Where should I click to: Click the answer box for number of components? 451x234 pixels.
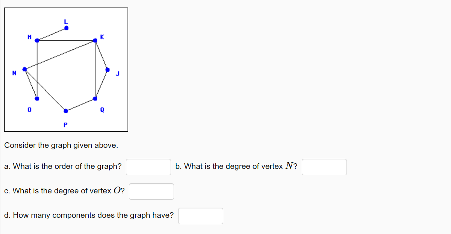point(200,216)
